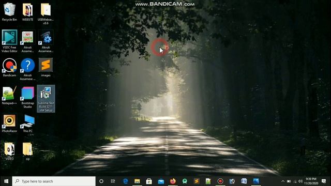Select the WEBSITE folder on desktop
331x186 pixels.
27,12
